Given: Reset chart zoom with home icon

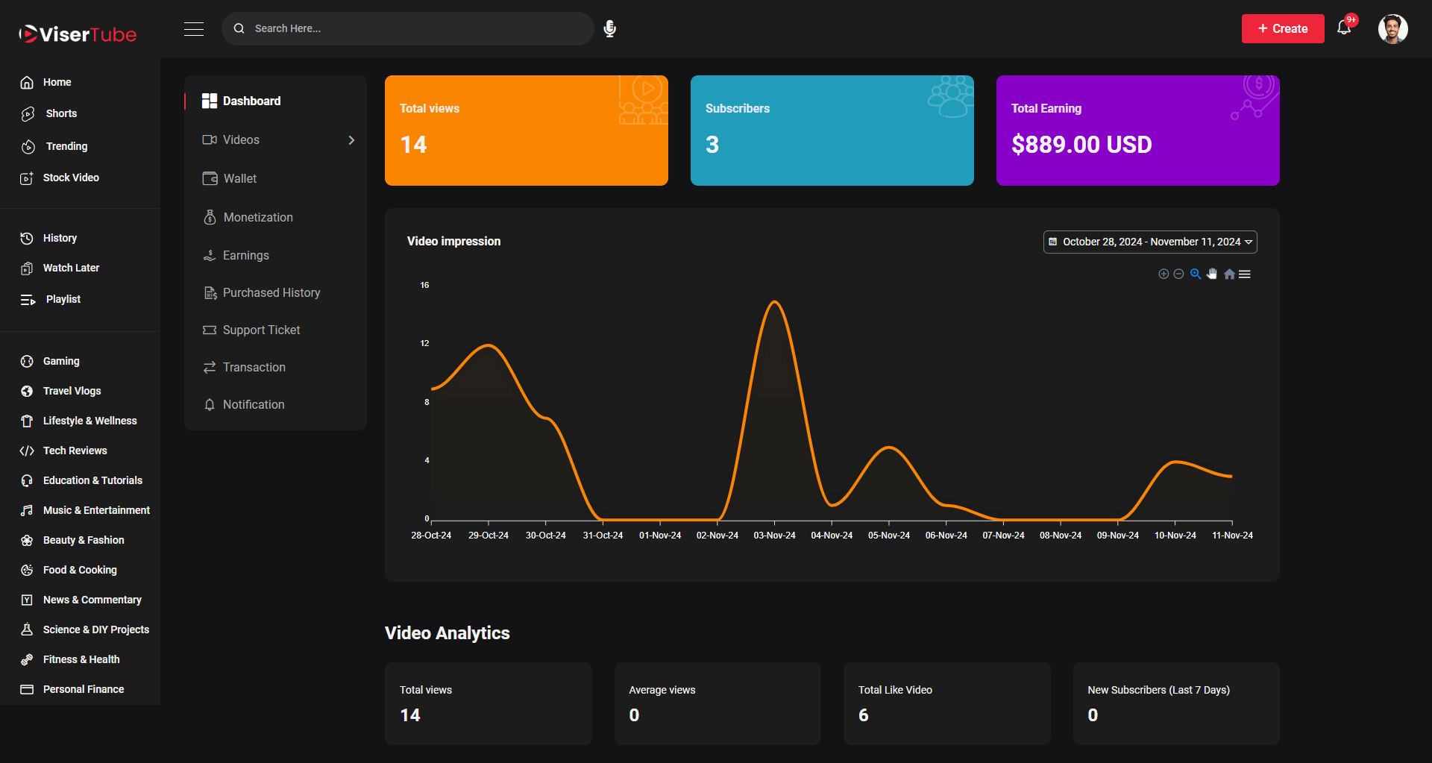Looking at the screenshot, I should coord(1229,274).
